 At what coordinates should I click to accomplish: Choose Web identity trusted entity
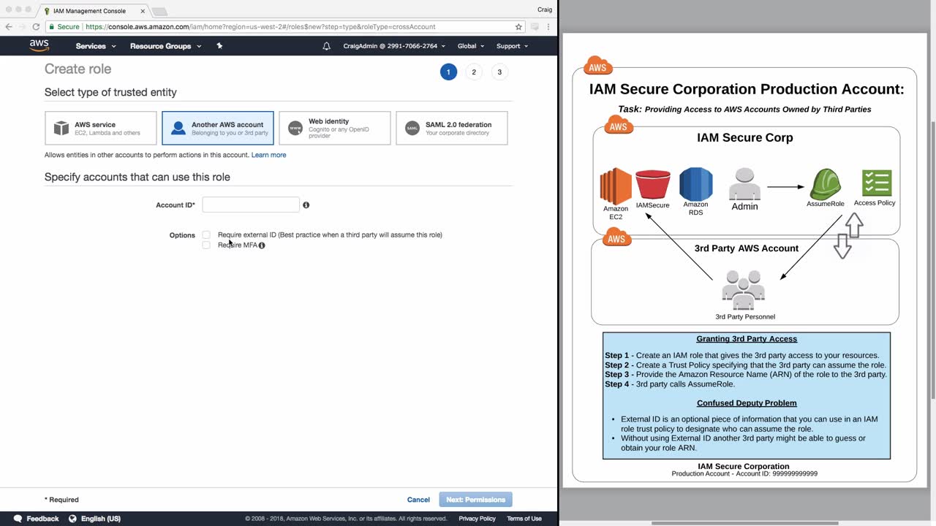point(335,129)
